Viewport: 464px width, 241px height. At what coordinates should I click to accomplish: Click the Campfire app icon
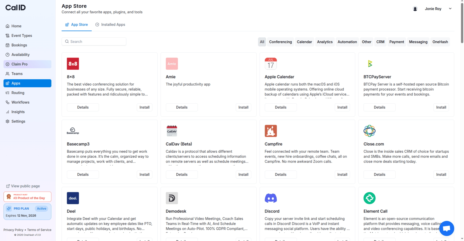(271, 131)
